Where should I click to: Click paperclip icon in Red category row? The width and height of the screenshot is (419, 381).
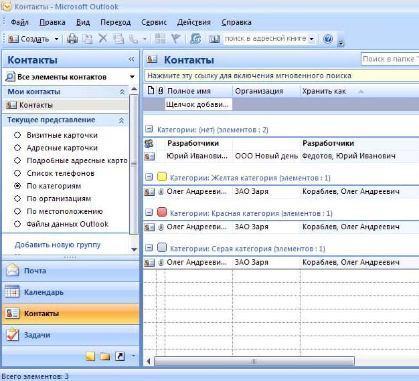[x=161, y=227]
